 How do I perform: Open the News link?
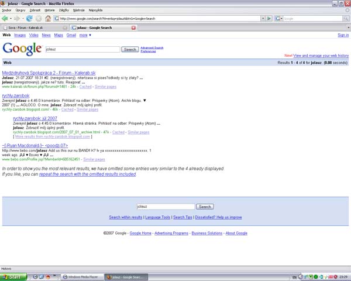tap(46, 35)
